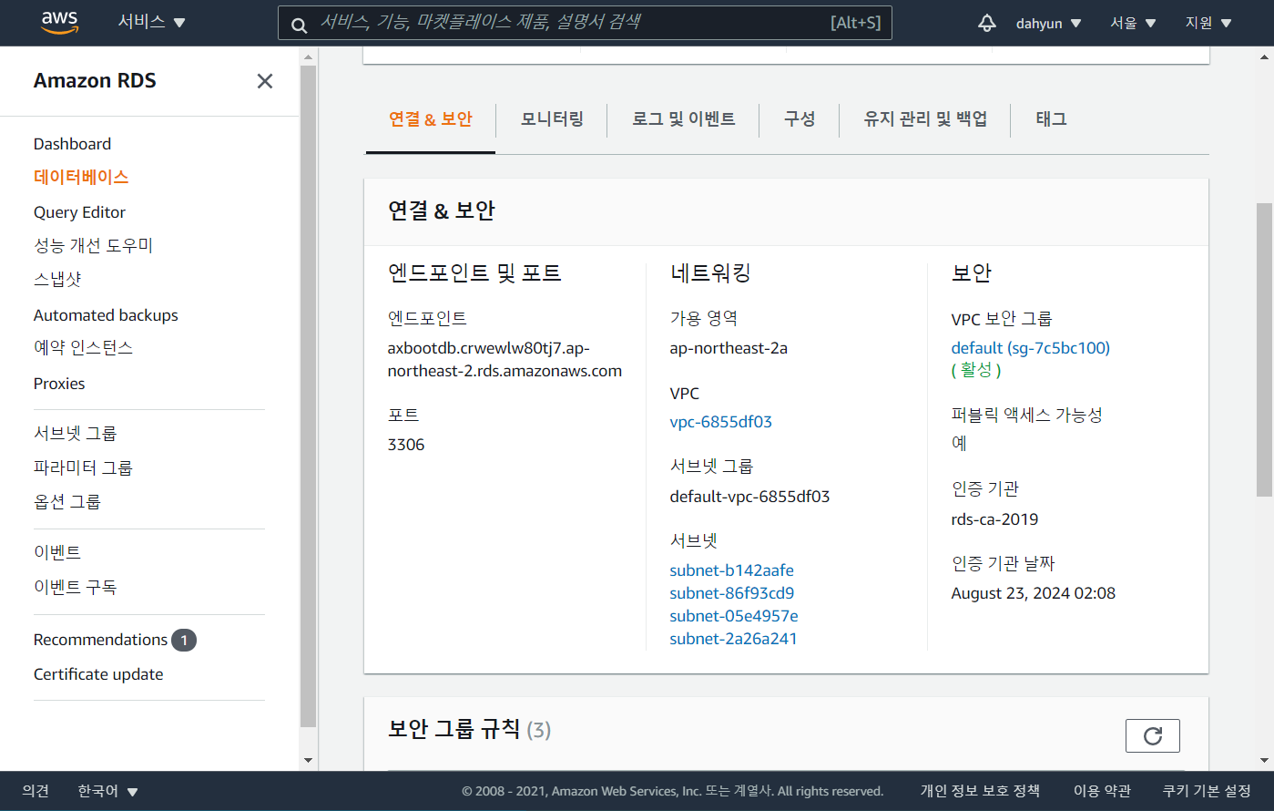Click the default-vpc-6855df03 subnet group value
1274x811 pixels.
(749, 497)
